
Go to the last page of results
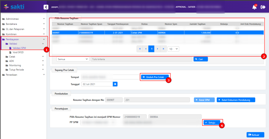coord(164,49)
